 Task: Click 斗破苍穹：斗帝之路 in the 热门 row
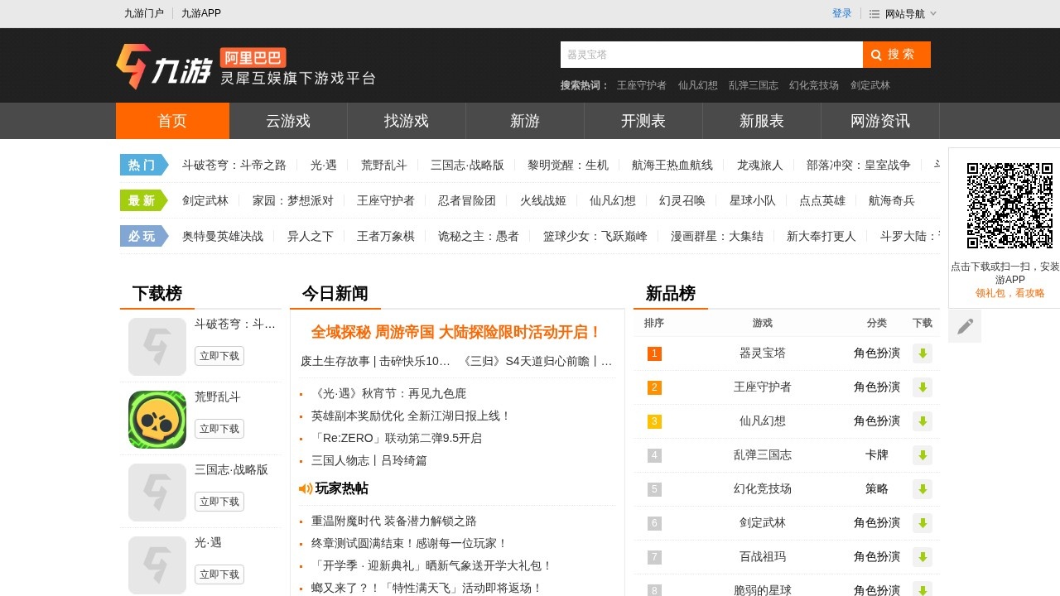tap(234, 165)
